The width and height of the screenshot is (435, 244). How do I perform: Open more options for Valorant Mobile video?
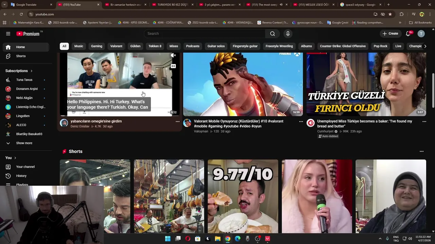point(301,121)
